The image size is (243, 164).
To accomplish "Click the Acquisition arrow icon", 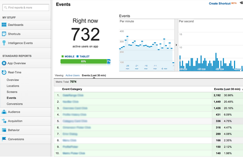I will point(4,121).
